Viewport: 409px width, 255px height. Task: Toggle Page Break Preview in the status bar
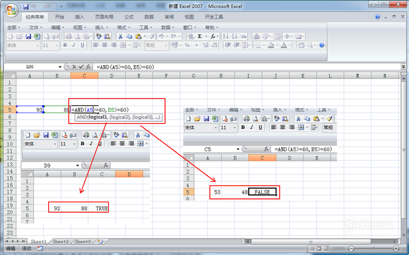pos(326,248)
